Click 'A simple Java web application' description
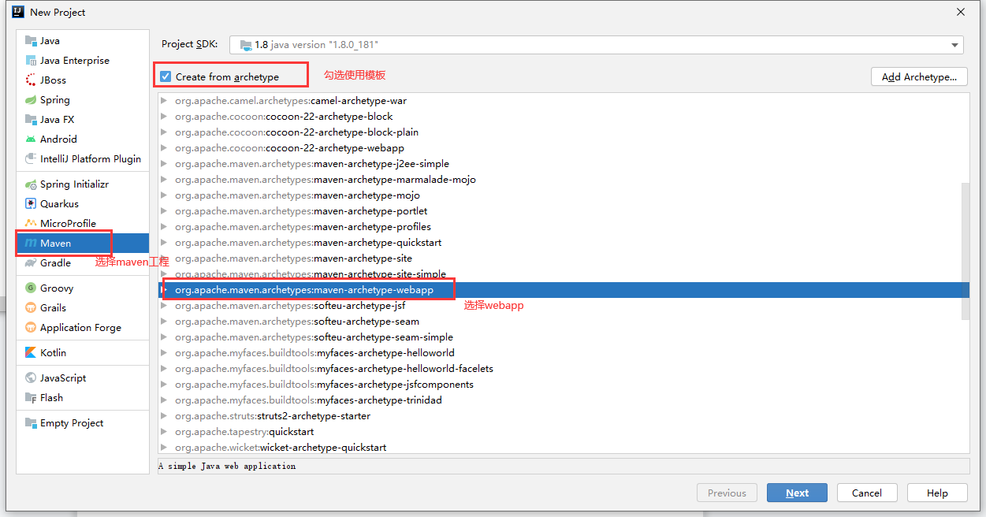Viewport: 986px width, 517px height. tap(227, 467)
